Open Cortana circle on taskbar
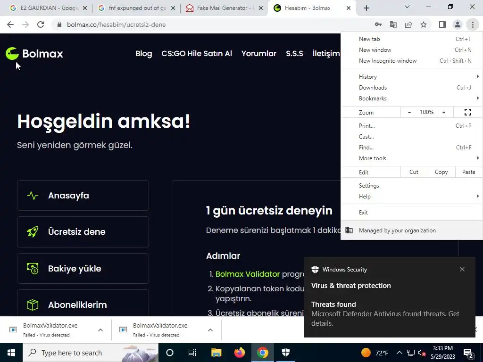Viewport: 483px width, 362px height. point(170,353)
